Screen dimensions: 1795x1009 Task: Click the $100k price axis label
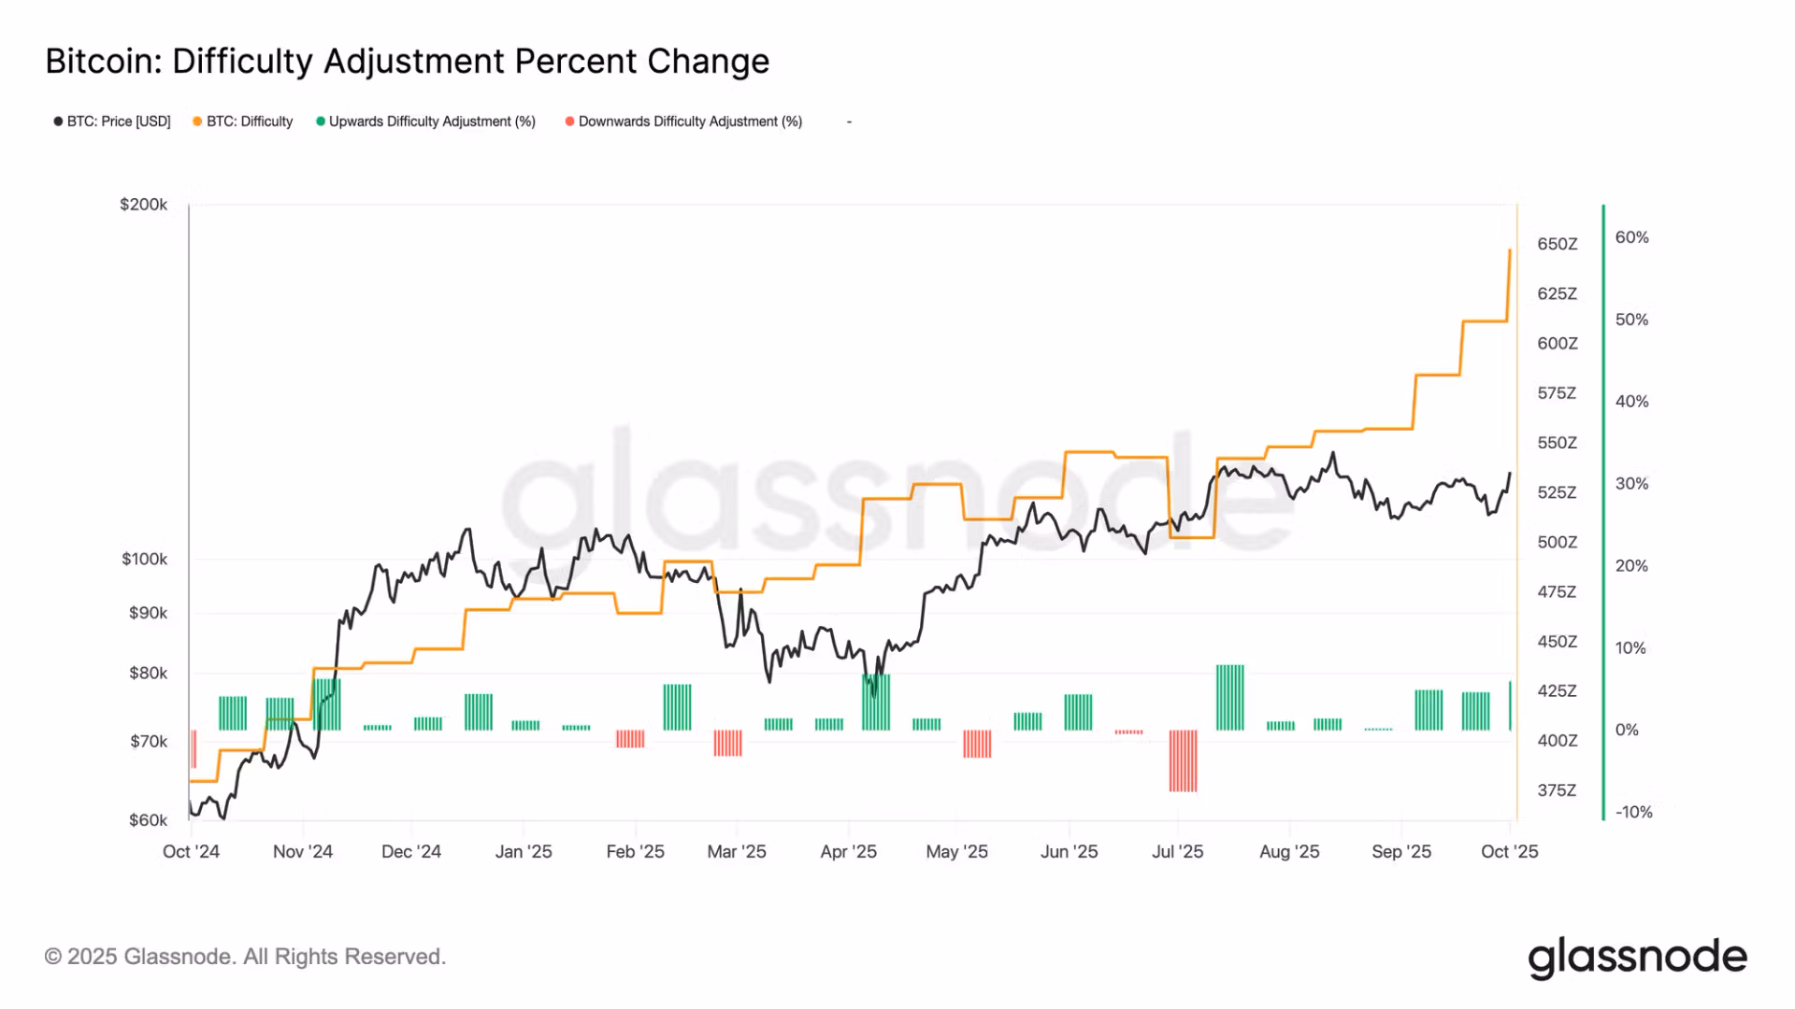pyautogui.click(x=144, y=559)
